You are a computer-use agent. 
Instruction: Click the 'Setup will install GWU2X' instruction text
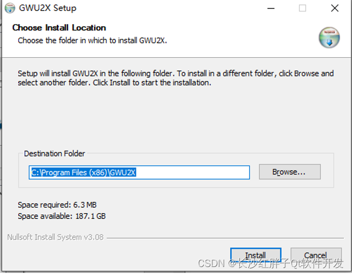click(176, 78)
